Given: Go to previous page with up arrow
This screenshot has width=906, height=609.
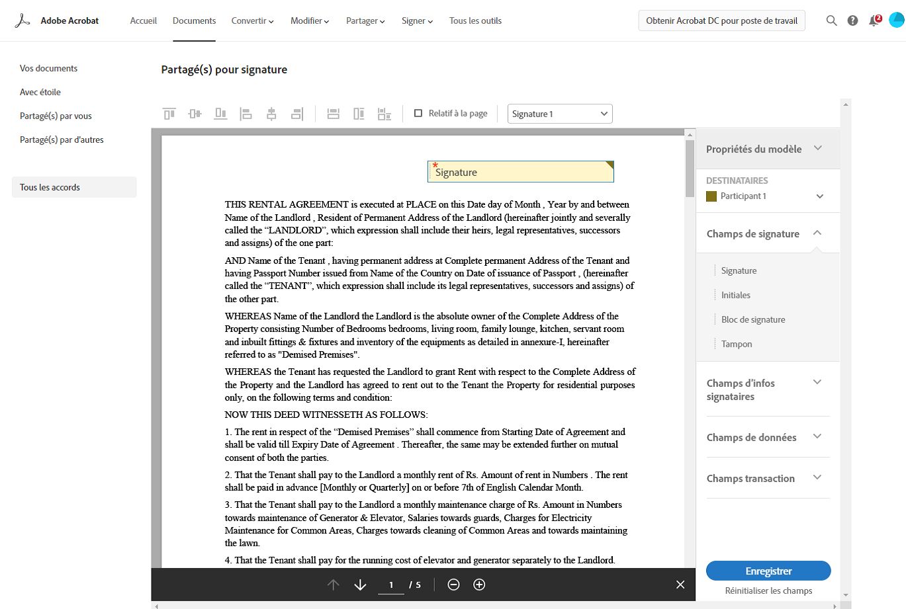Looking at the screenshot, I should (334, 585).
